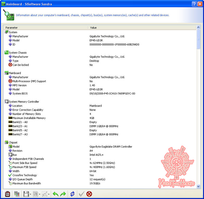Open the dropdown arrow beside the line graph icon
This screenshot has width=204, height=199.
point(49,194)
